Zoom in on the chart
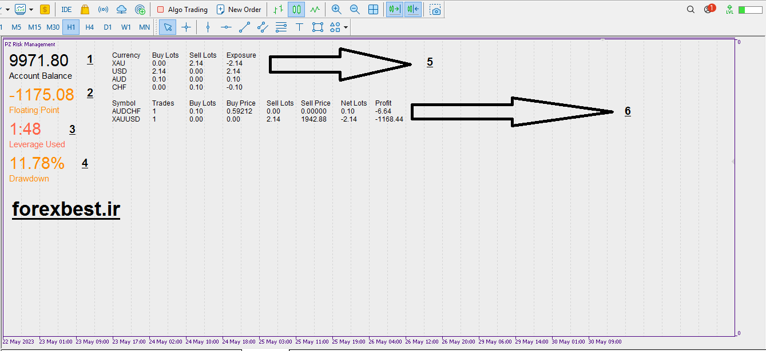This screenshot has width=766, height=351. point(336,10)
